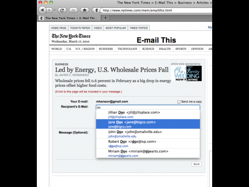
Task: Click the byline 'By JAVIER C. HERNANDEZ'
Action: (x=72, y=75)
